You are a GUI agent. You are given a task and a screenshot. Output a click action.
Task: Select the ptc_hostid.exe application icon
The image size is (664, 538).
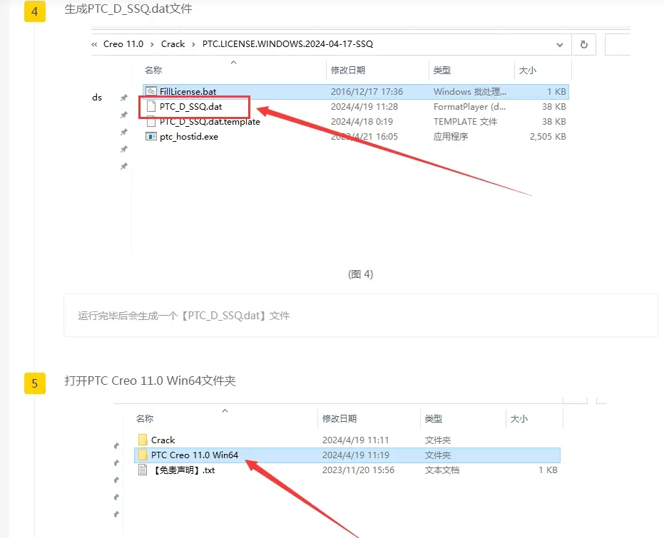click(150, 137)
